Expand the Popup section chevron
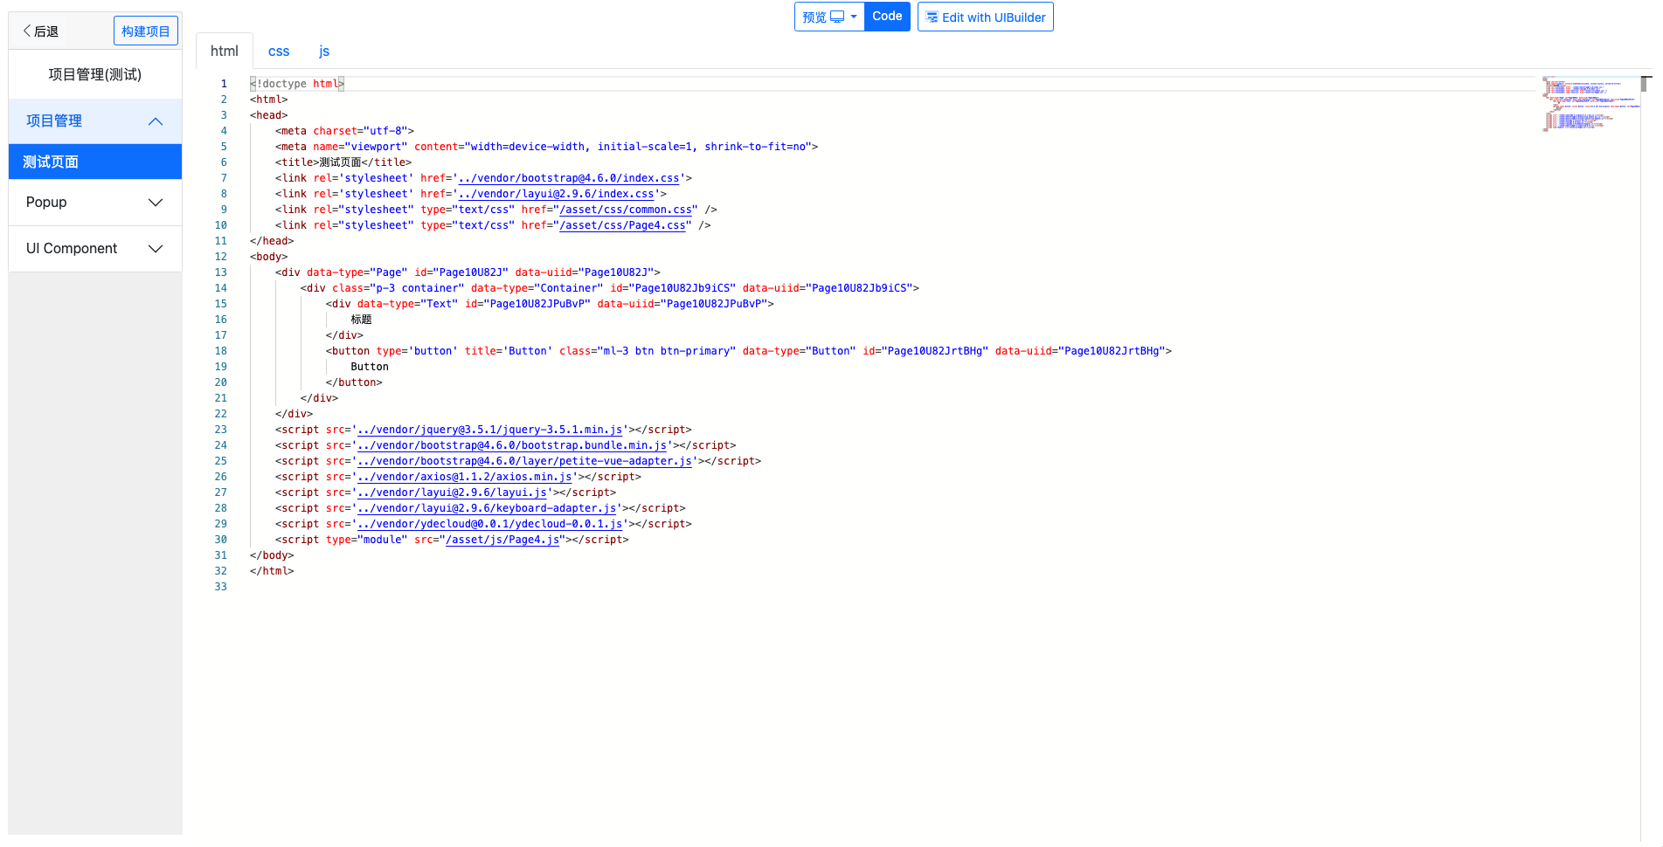This screenshot has width=1663, height=847. 156,203
